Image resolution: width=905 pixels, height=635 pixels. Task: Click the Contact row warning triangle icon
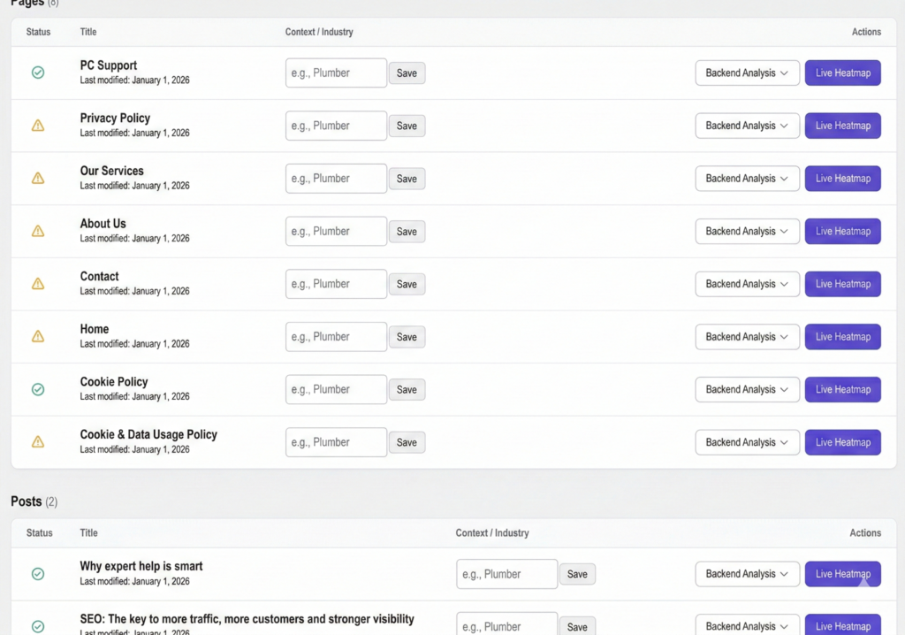(x=38, y=284)
